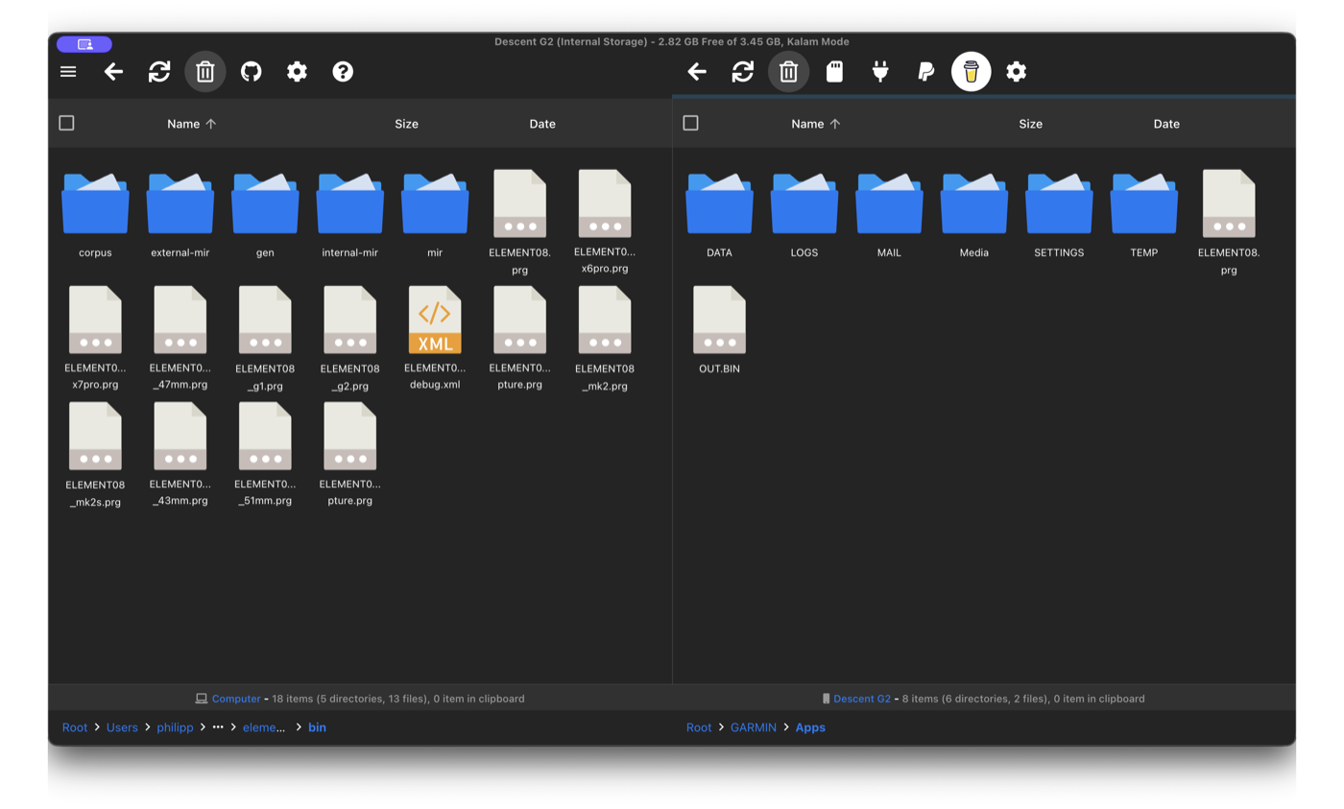Click the PayPal donate icon
This screenshot has height=809, width=1344.
click(x=925, y=72)
